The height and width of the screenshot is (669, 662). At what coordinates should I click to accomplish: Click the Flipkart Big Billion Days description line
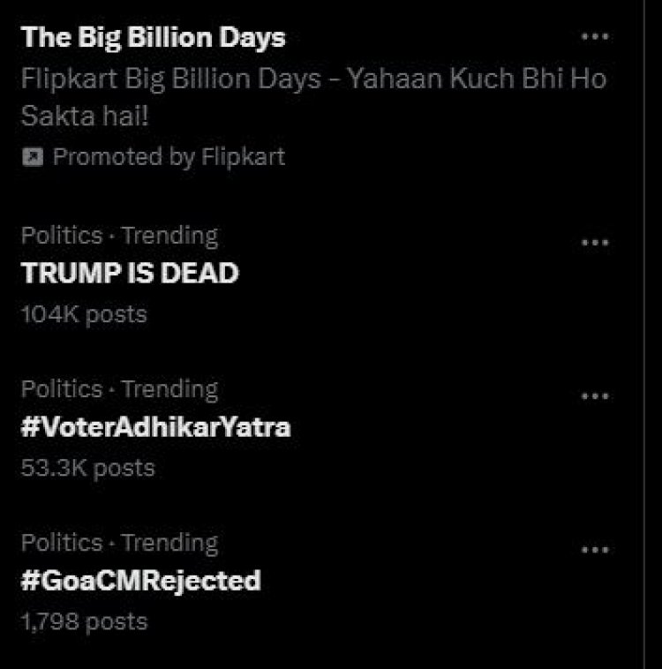[313, 79]
